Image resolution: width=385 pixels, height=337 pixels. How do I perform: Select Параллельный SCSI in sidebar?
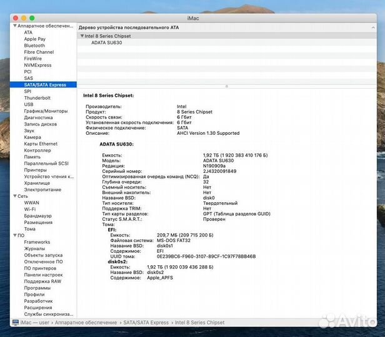46,164
